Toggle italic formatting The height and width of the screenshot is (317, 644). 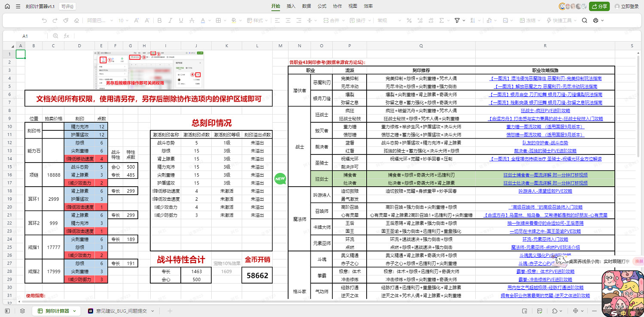tap(170, 20)
